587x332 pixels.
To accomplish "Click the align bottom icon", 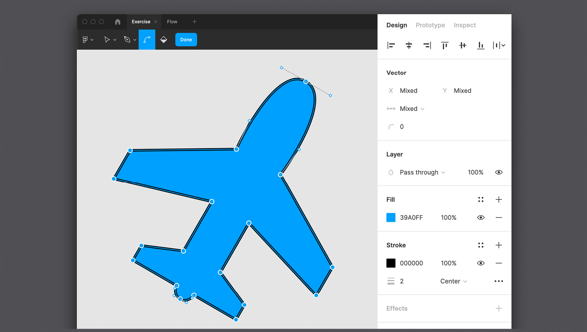I will coord(481,45).
